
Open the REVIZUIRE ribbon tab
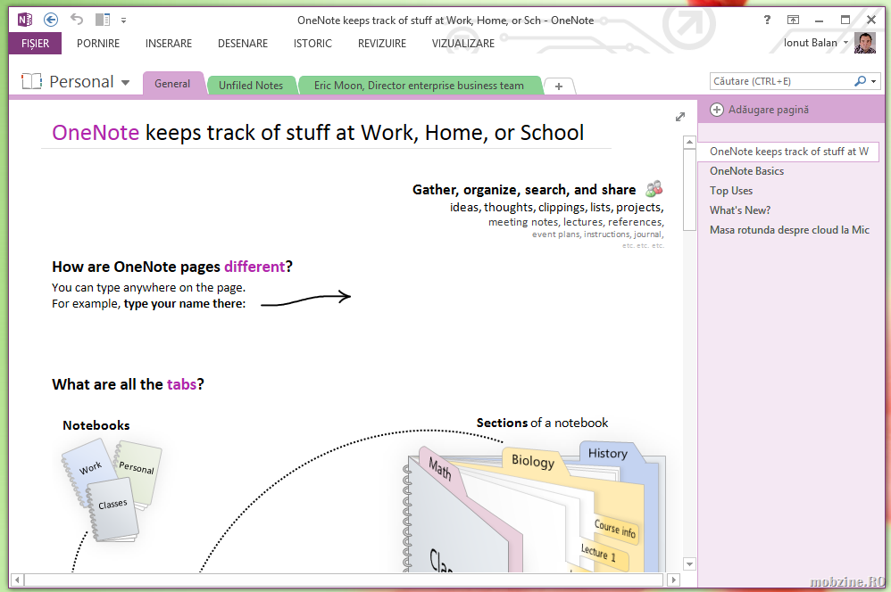(382, 44)
